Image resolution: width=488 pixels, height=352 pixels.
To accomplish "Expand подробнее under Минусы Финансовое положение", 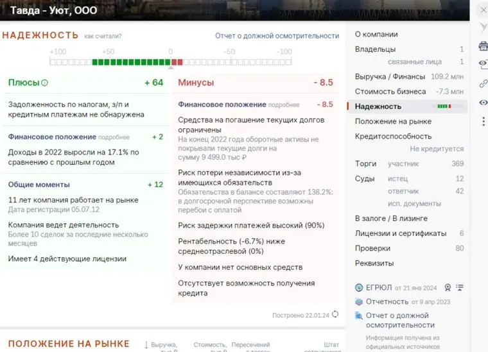I will [x=283, y=105].
